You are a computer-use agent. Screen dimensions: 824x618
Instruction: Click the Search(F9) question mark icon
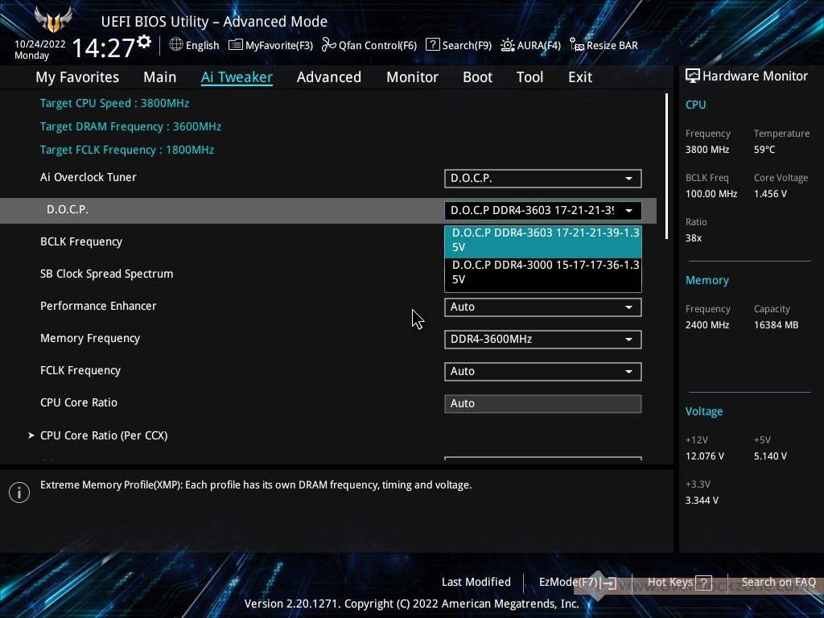click(x=433, y=45)
